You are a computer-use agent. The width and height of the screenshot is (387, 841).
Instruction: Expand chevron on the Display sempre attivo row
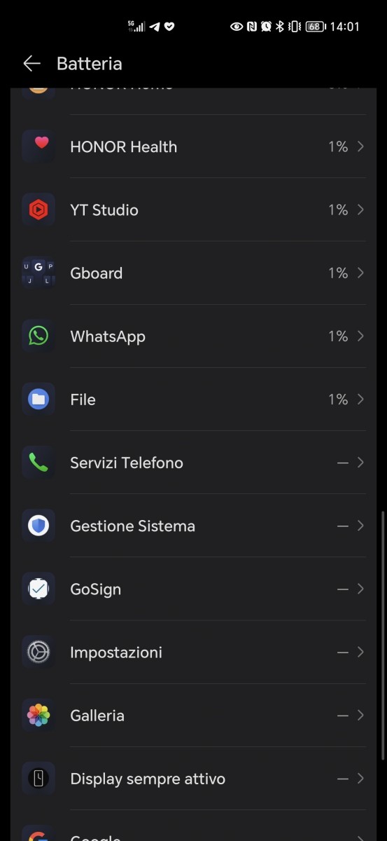[x=360, y=778]
